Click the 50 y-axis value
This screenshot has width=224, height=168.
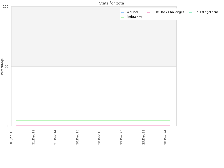click(x=6, y=66)
